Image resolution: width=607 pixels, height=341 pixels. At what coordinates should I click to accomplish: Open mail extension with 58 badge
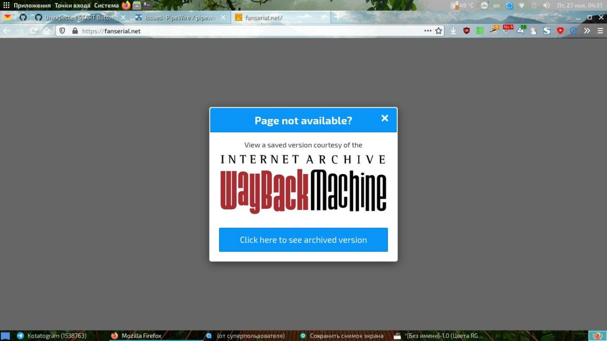(521, 30)
